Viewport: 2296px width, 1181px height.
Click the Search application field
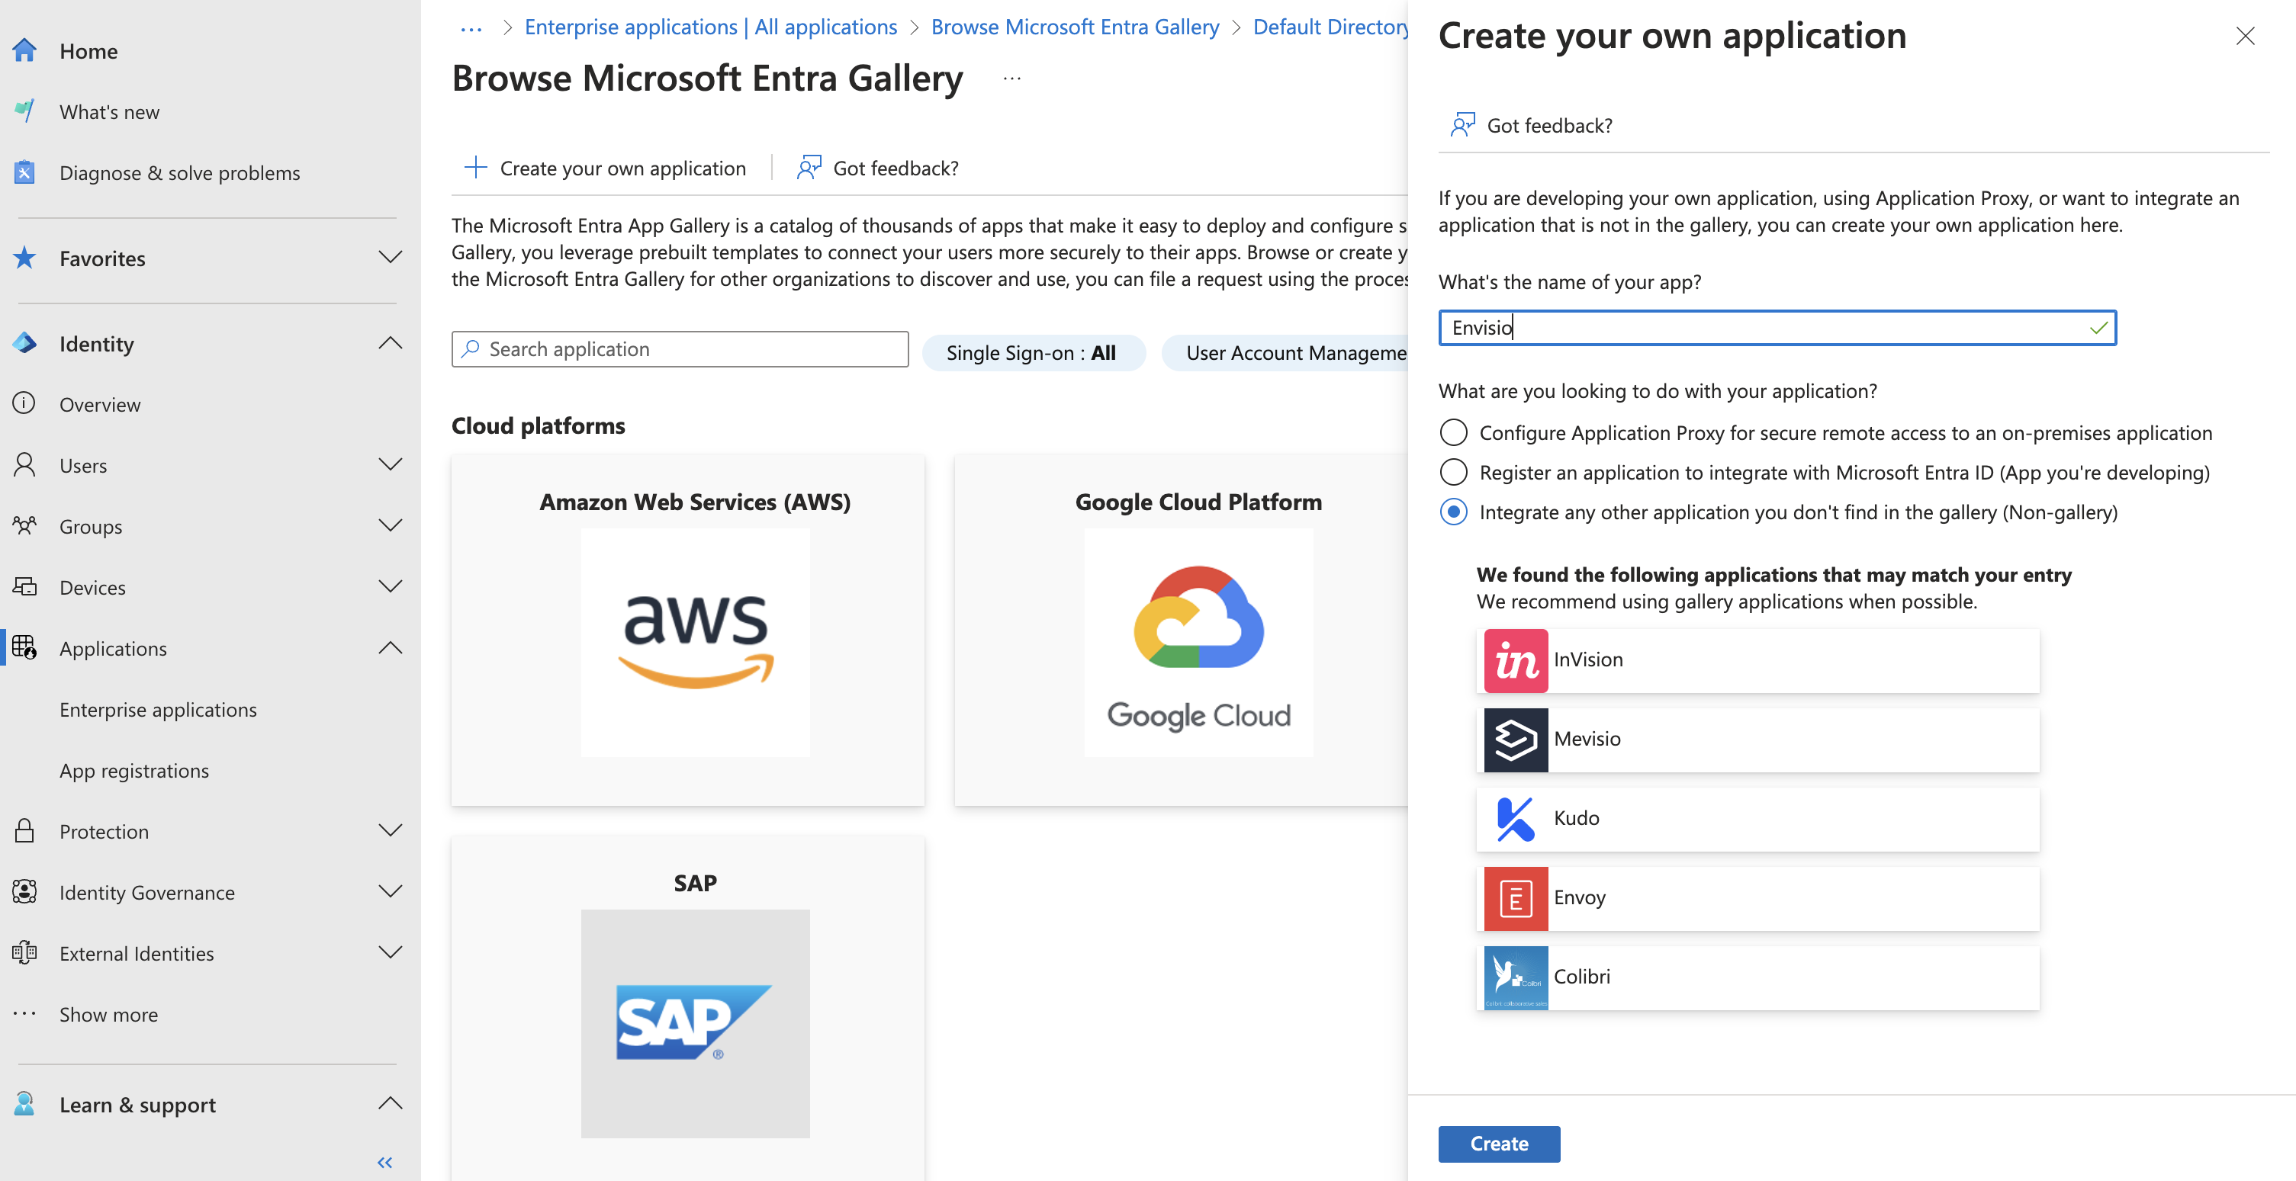(679, 349)
